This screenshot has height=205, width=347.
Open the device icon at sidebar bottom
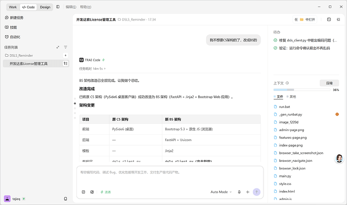65,198
